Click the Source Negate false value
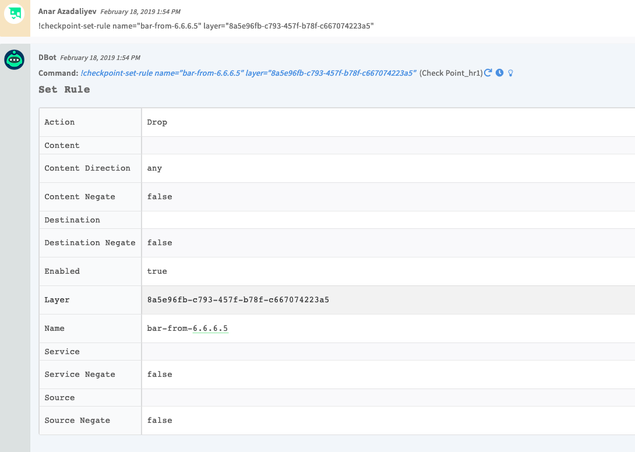The width and height of the screenshot is (635, 452). coord(159,420)
